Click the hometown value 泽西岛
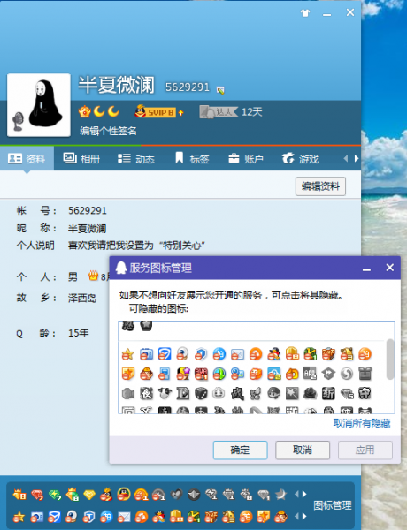 pos(82,298)
